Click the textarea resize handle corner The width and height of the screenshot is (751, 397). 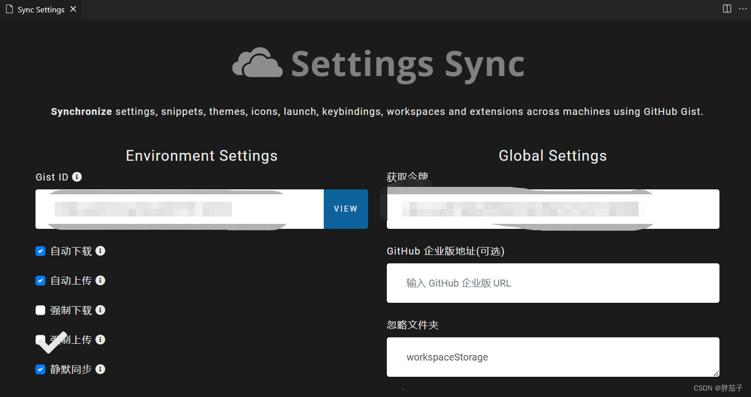tap(716, 373)
